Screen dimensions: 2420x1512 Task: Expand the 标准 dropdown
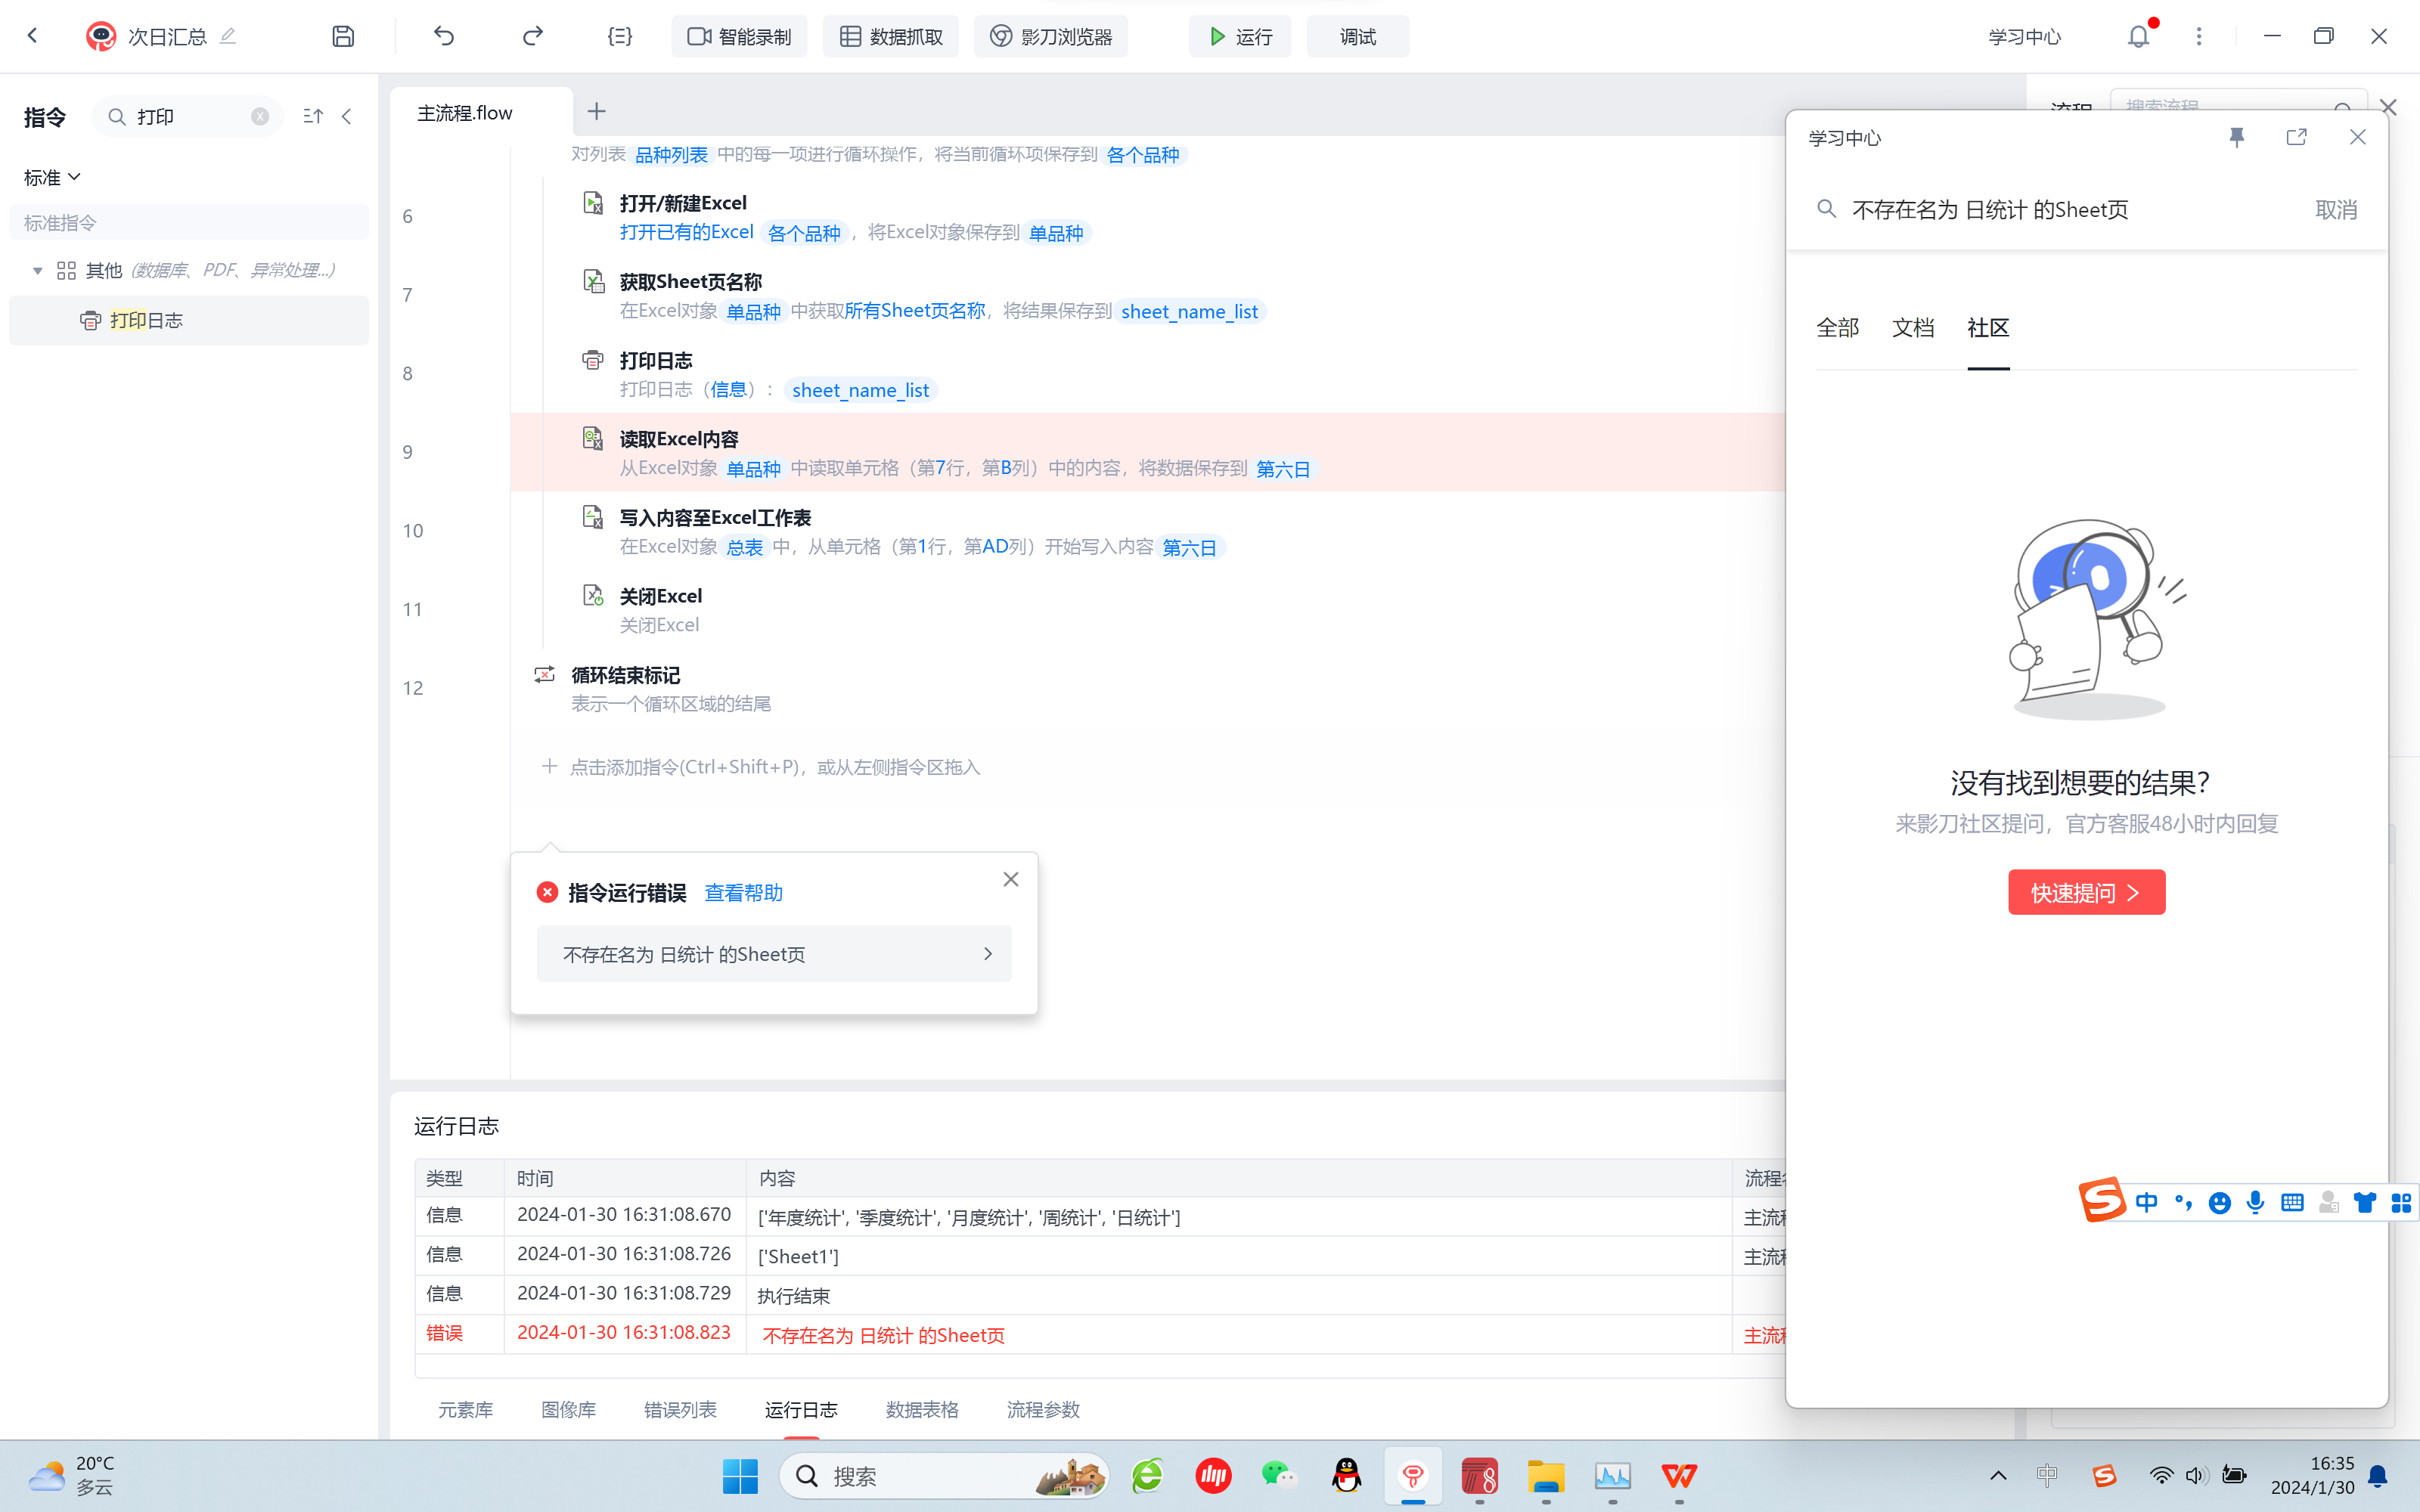[x=52, y=177]
